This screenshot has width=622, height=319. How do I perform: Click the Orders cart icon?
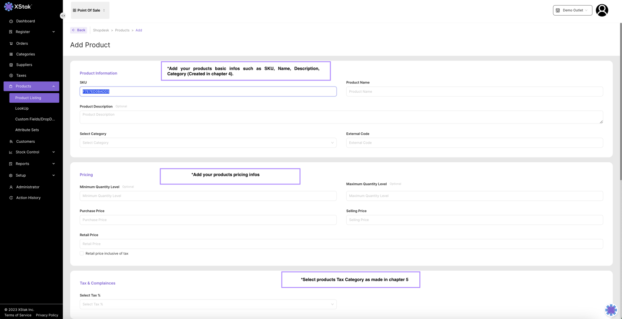pos(11,44)
